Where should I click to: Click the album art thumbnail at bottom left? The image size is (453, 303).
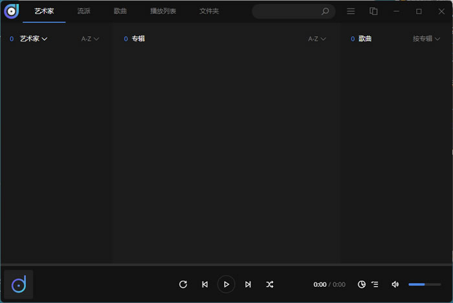pos(19,284)
